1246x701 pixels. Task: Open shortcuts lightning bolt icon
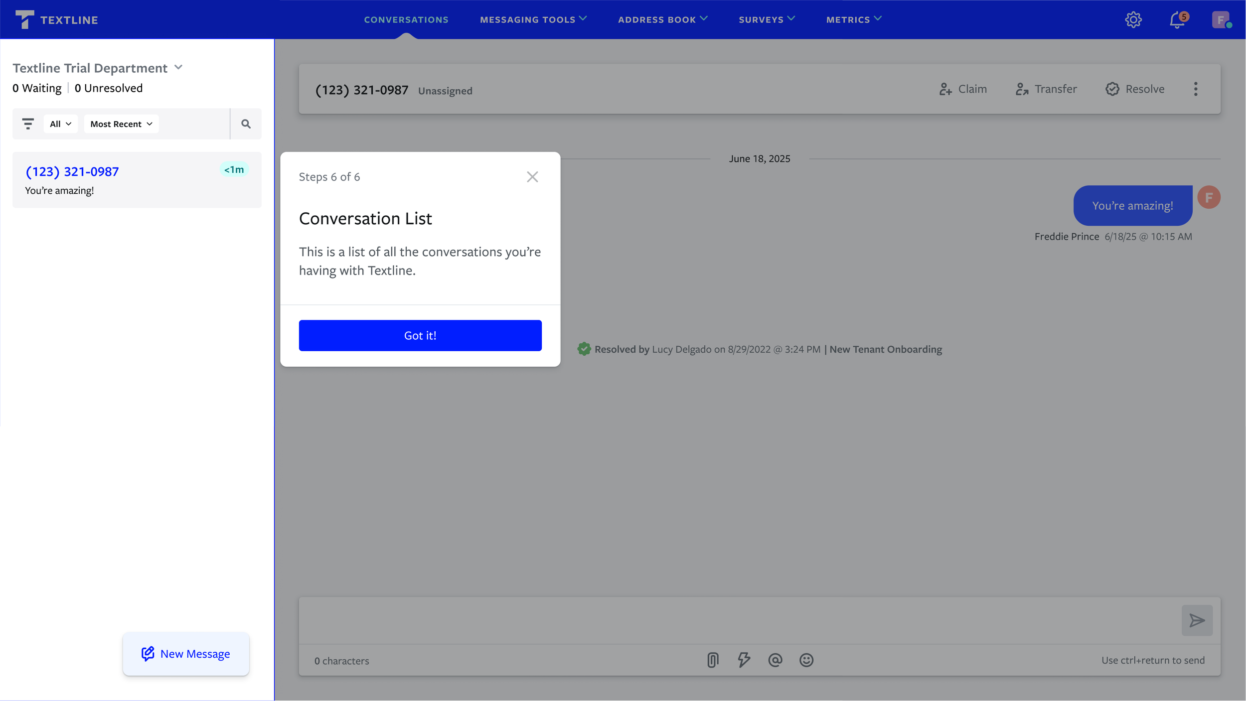tap(744, 660)
